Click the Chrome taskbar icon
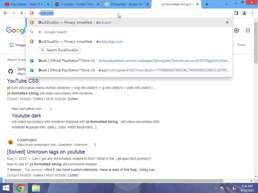This screenshot has width=258, height=193. 20,188
